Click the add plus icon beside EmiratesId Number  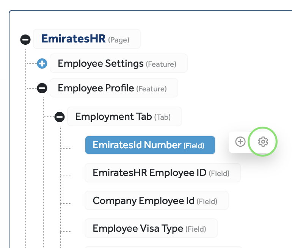pos(240,142)
